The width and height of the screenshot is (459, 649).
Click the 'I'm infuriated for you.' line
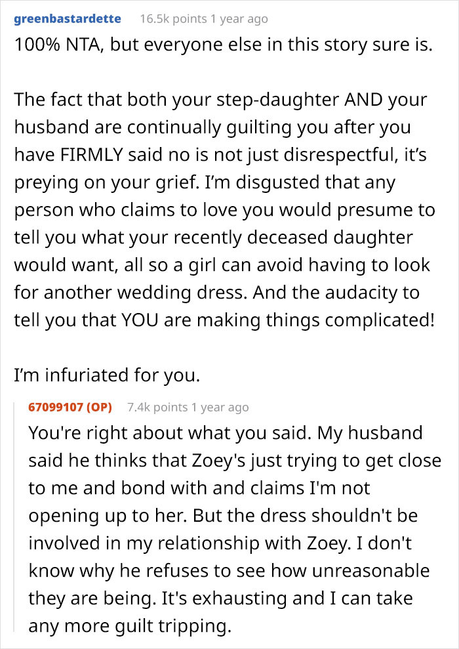coord(107,375)
